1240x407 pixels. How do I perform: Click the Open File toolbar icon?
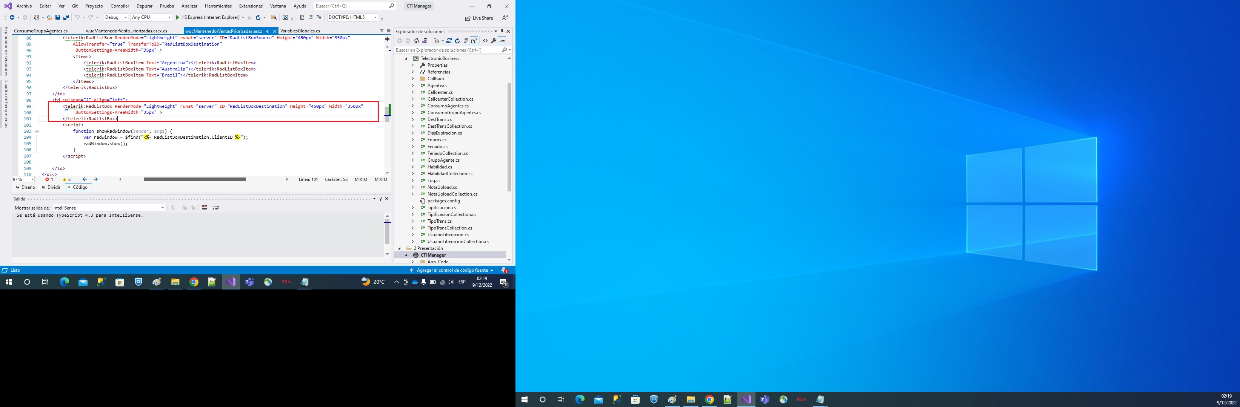49,17
